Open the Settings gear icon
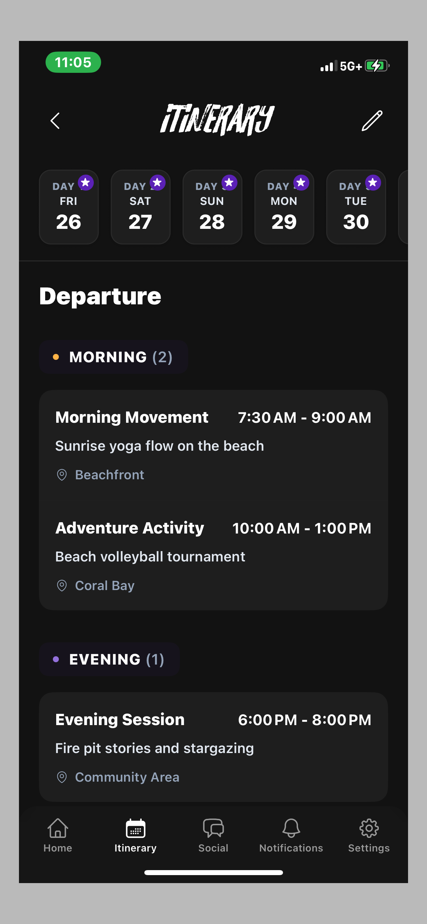Screen dimensions: 427x924 coord(369,828)
